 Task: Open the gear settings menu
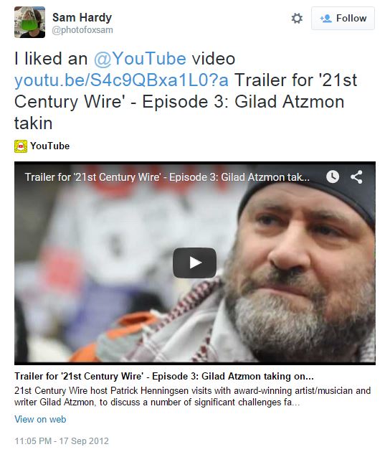pos(297,18)
